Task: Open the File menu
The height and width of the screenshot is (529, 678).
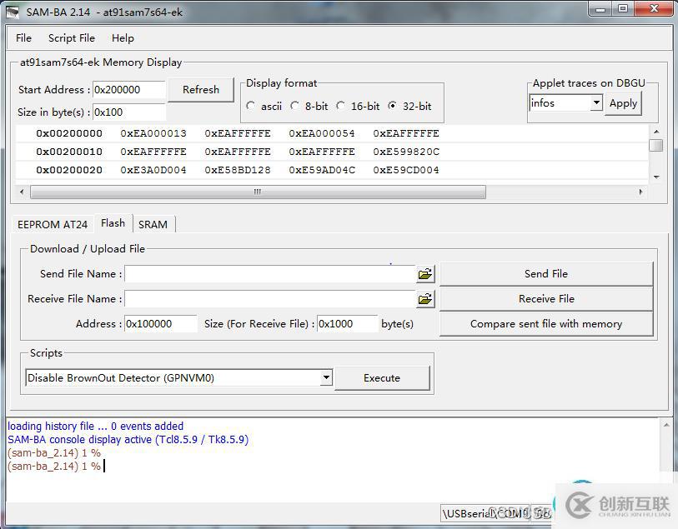Action: point(23,38)
